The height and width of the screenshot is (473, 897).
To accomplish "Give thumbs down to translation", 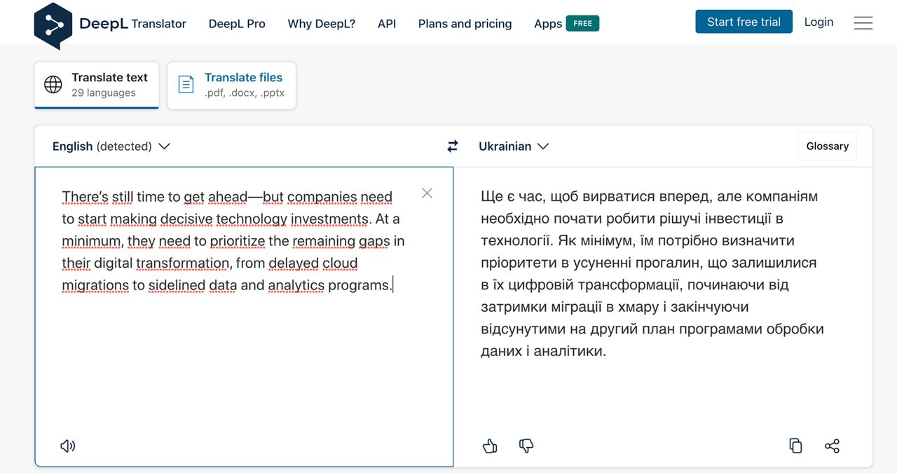I will coord(526,446).
